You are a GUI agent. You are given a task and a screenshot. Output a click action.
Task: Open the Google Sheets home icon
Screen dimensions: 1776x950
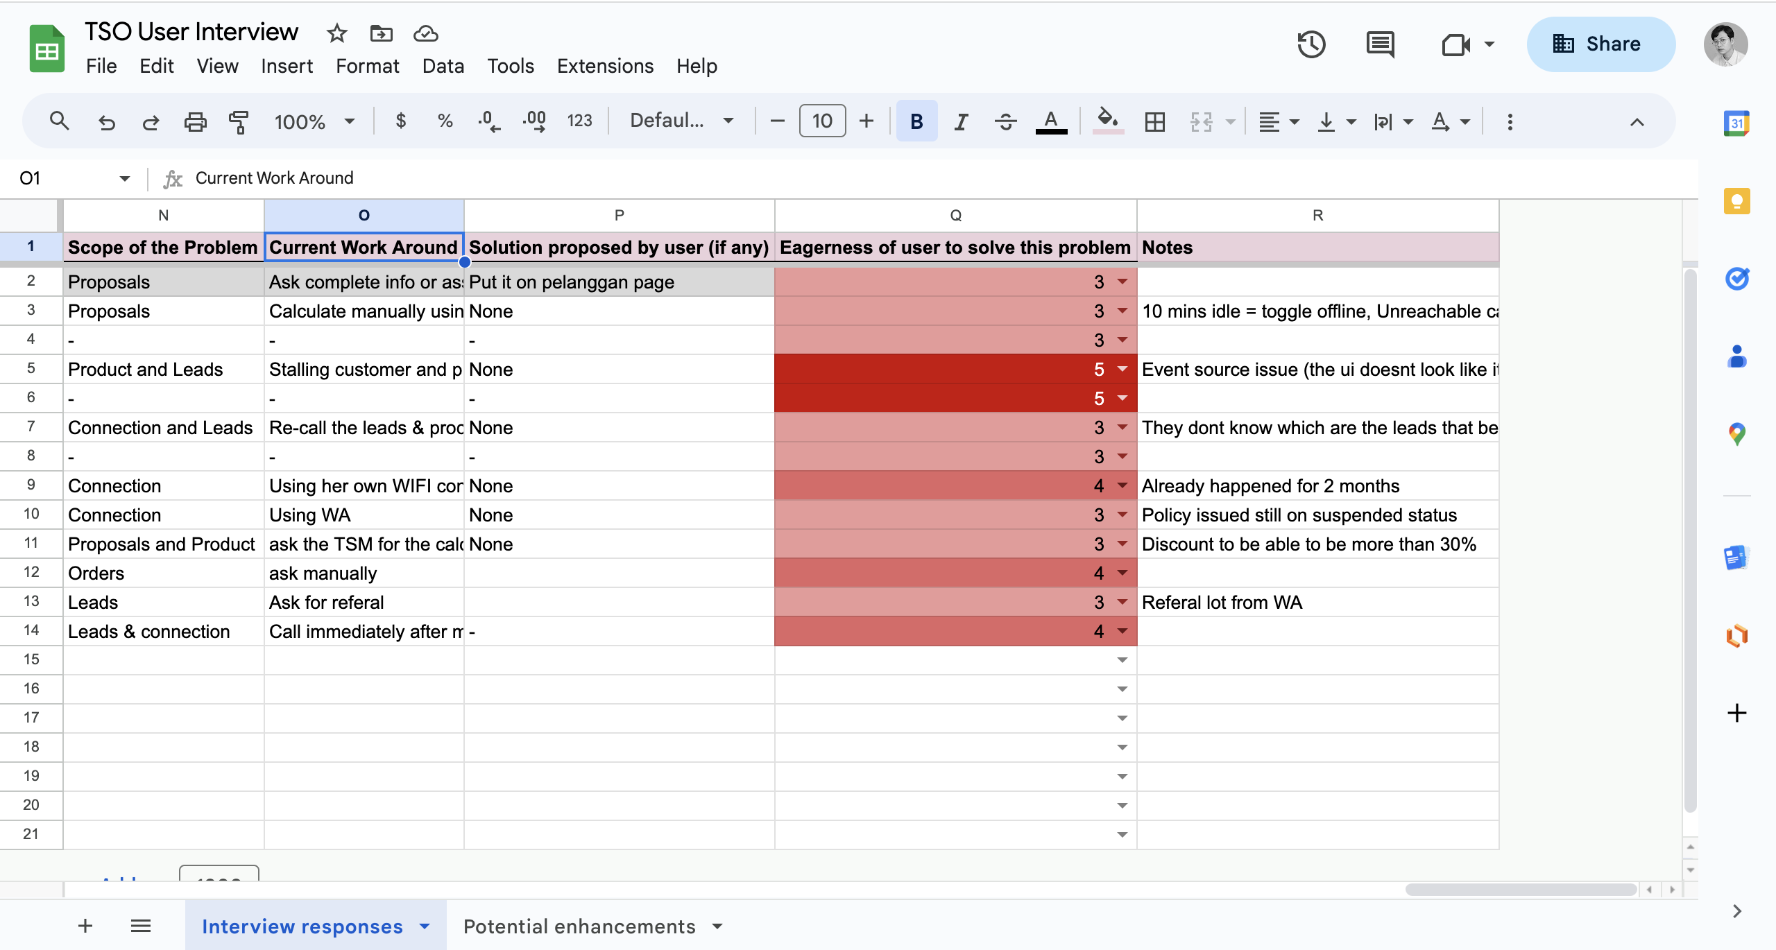click(46, 49)
